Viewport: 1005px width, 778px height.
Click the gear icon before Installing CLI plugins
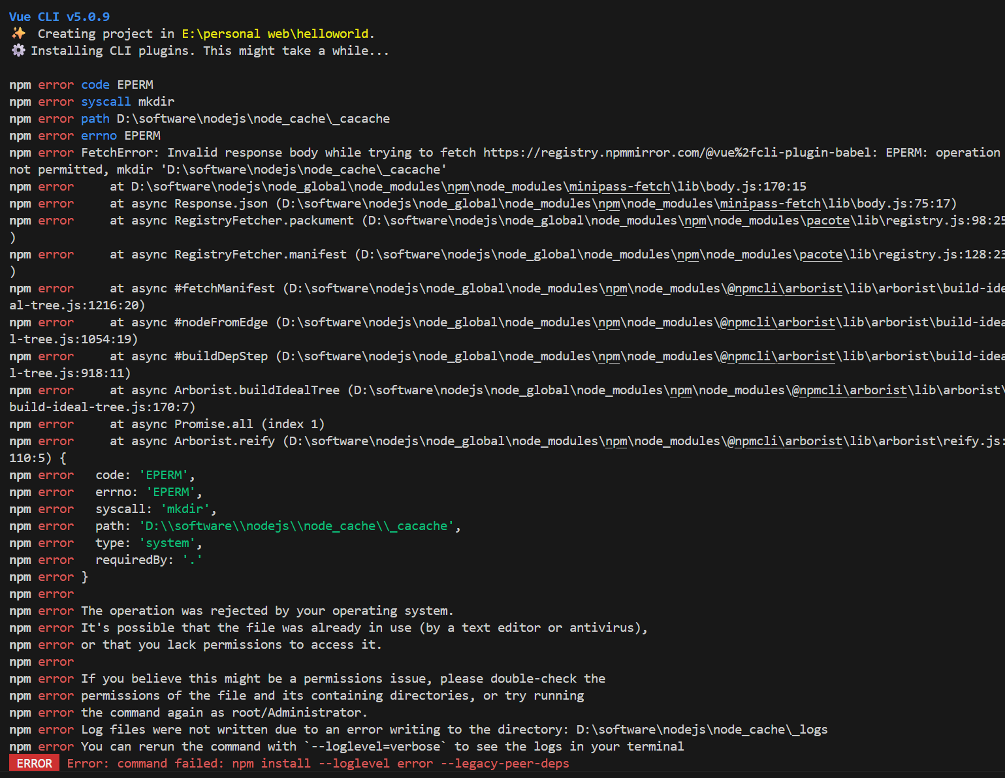(18, 50)
